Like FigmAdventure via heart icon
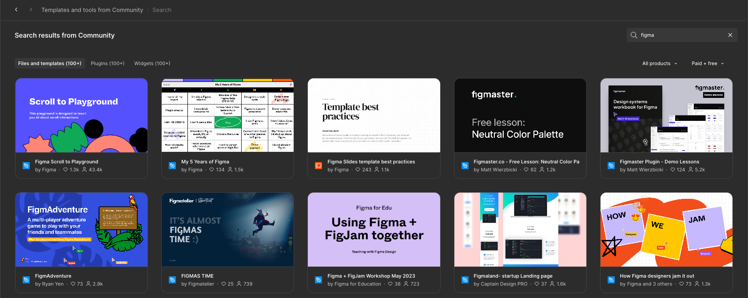 pyautogui.click(x=73, y=284)
